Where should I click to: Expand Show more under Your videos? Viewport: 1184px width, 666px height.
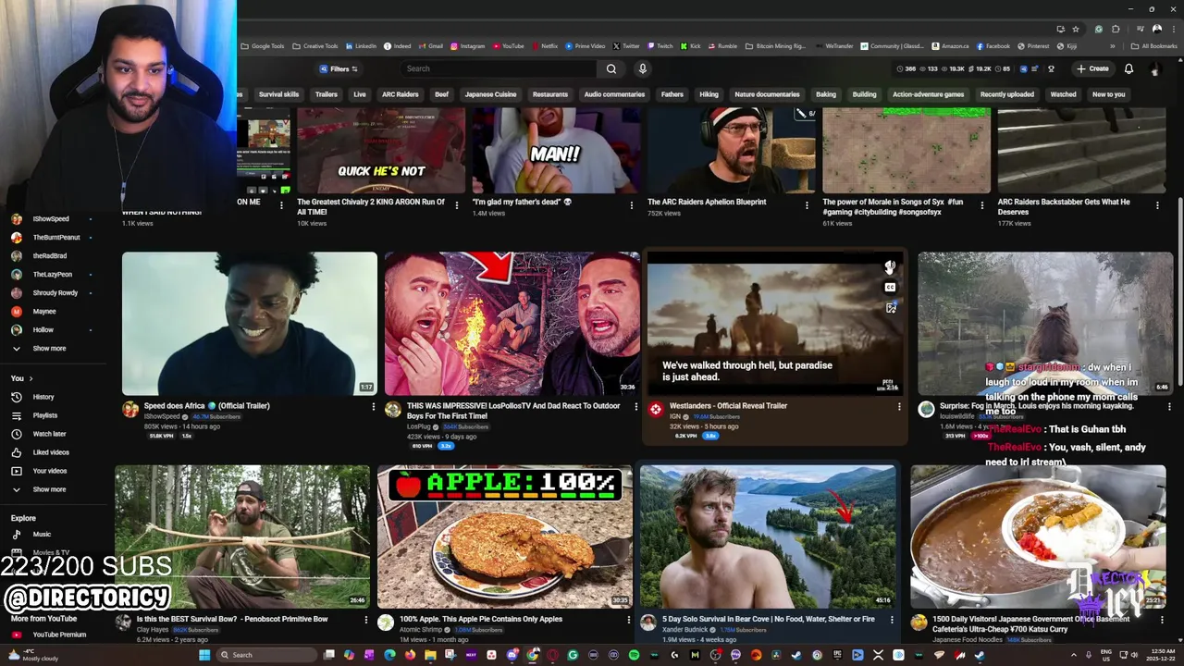pos(49,489)
